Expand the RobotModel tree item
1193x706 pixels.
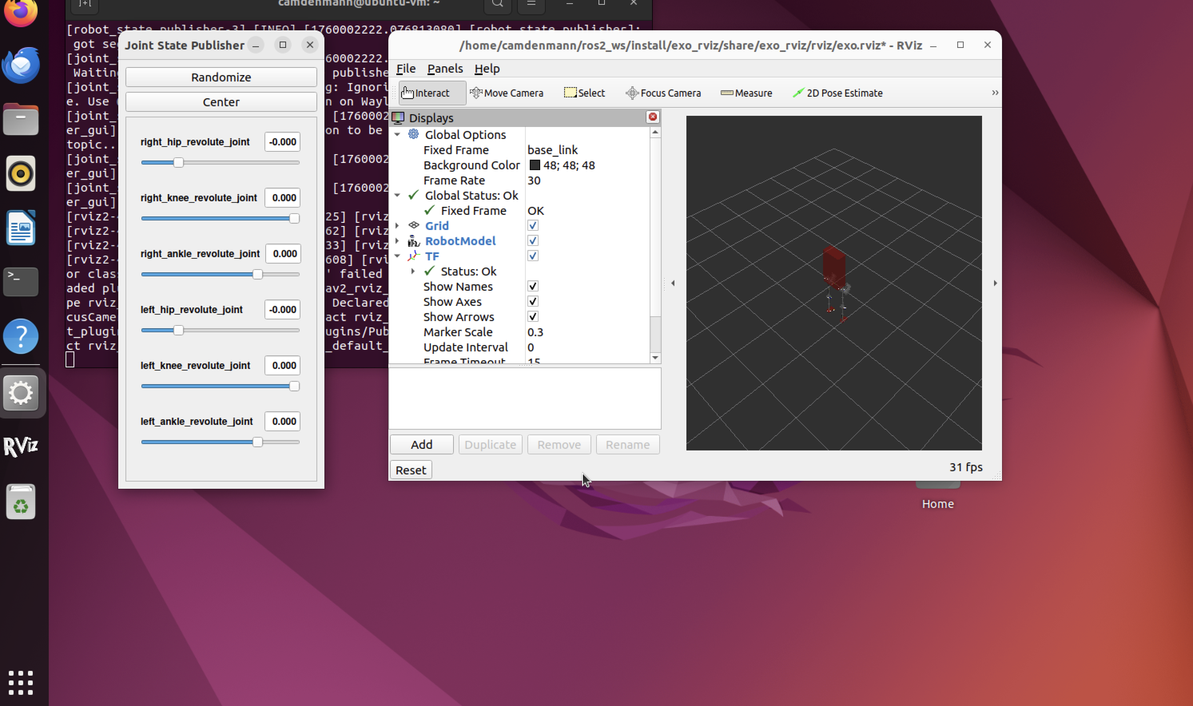point(397,241)
